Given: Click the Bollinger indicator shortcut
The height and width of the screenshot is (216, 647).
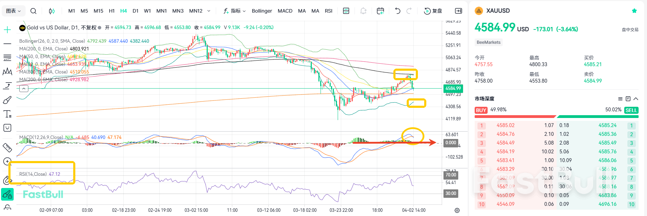Looking at the screenshot, I should (x=262, y=11).
